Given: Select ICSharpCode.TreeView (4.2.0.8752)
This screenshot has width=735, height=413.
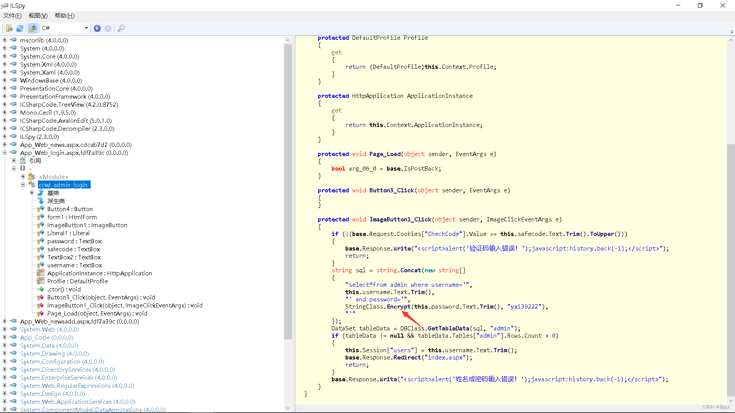Looking at the screenshot, I should click(69, 104).
